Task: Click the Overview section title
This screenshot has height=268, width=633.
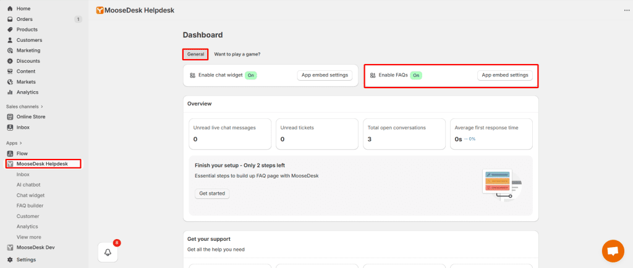Action: [x=200, y=104]
